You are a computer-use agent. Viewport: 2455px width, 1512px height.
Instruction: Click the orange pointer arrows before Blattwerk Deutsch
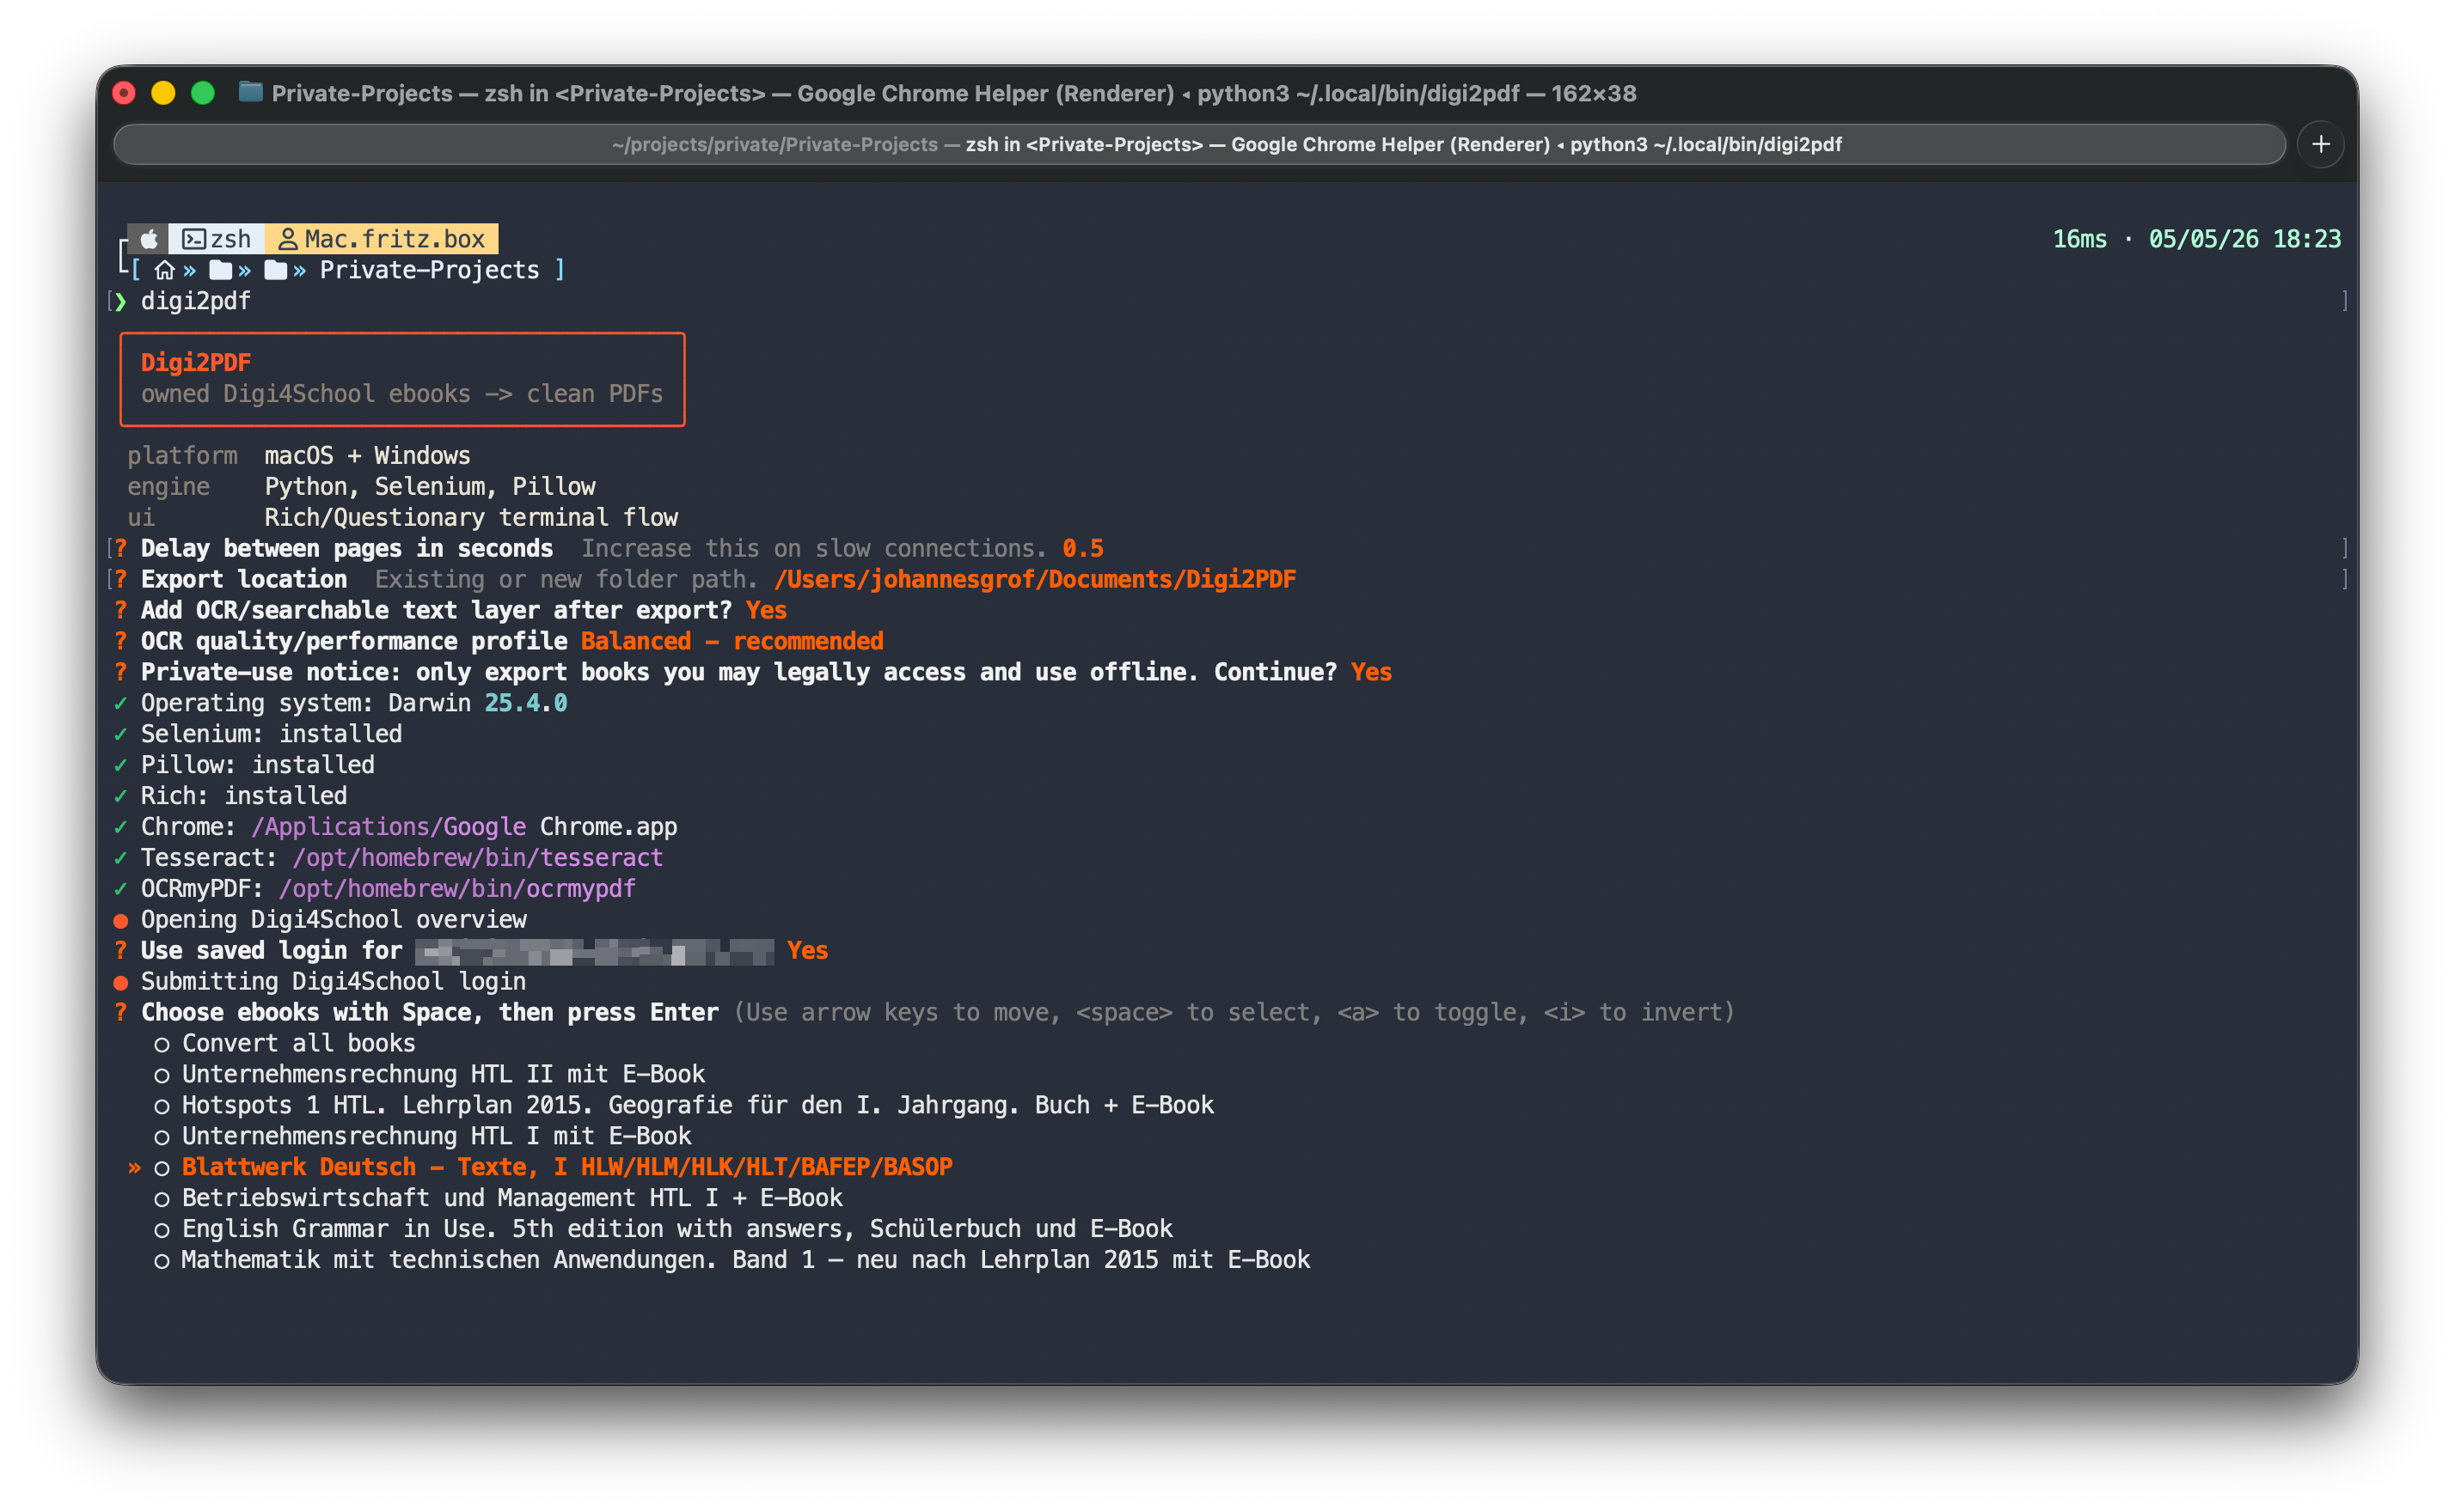coord(134,1168)
